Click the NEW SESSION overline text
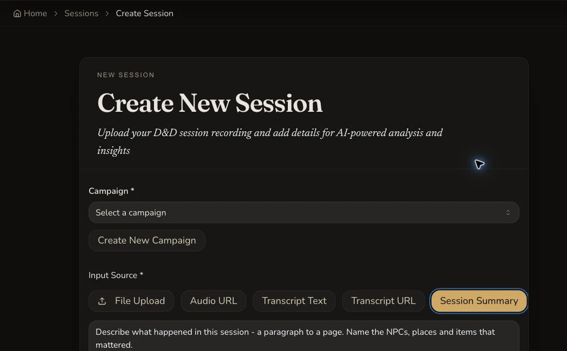The image size is (567, 351). pyautogui.click(x=126, y=75)
